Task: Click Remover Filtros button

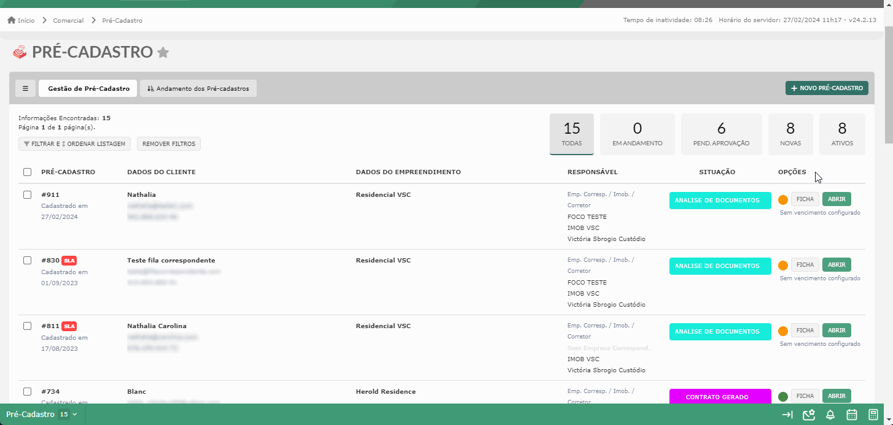Action: click(x=169, y=144)
